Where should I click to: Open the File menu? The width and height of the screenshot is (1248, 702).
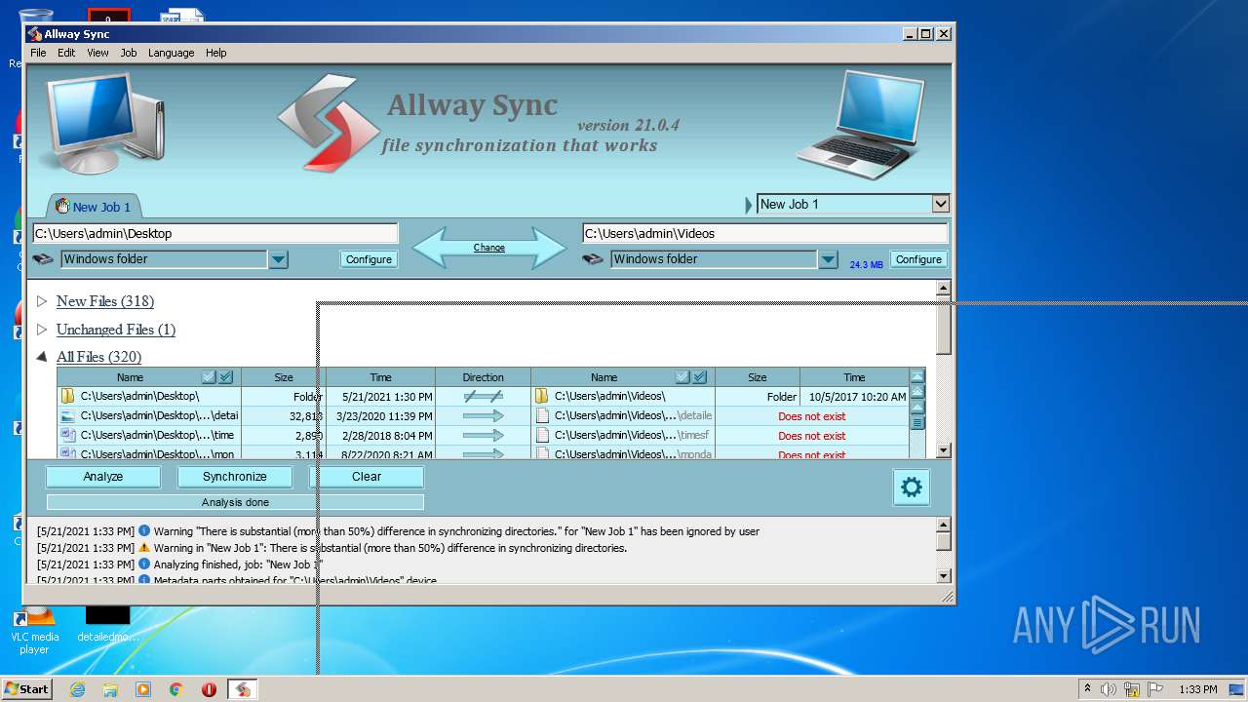coord(38,53)
